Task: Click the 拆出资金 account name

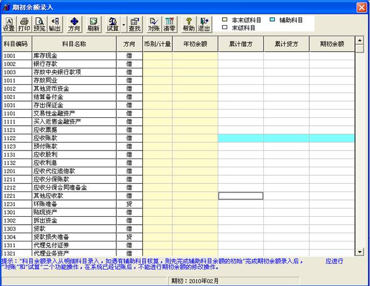Action: coord(45,221)
